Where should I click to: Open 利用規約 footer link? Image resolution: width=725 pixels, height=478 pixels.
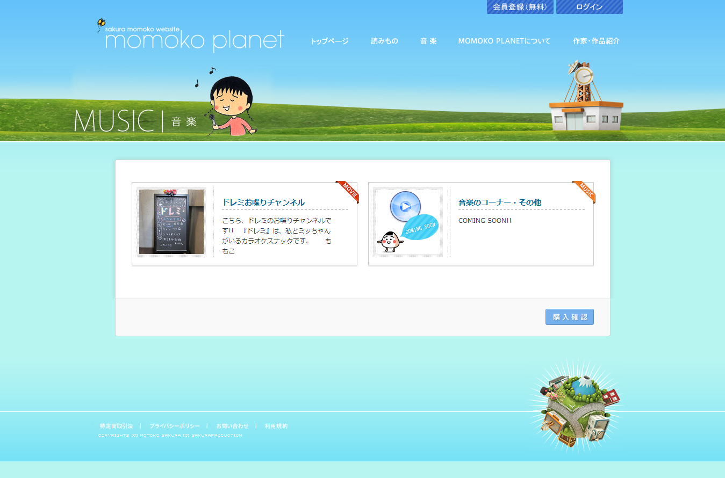coord(276,426)
